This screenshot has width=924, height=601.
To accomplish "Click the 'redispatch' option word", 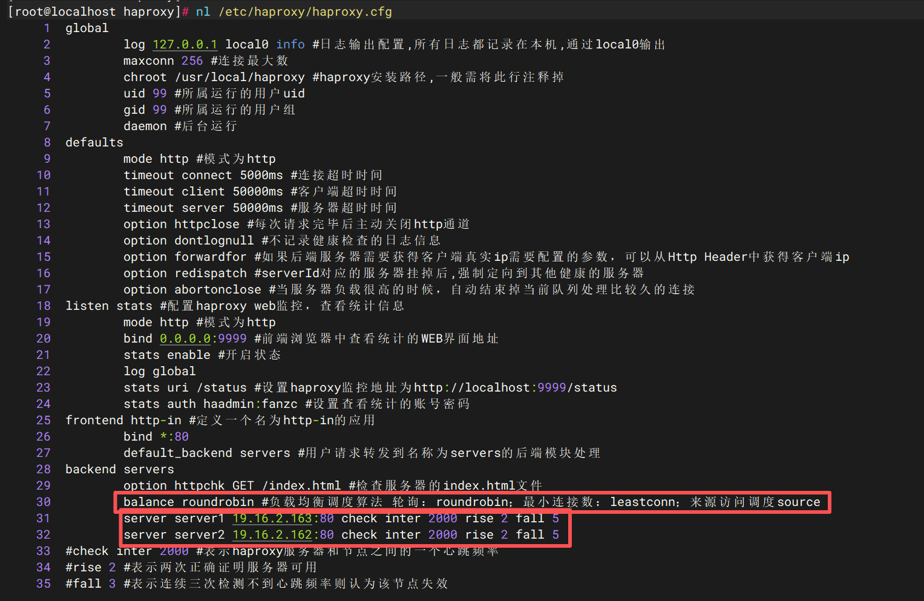I will pos(211,273).
